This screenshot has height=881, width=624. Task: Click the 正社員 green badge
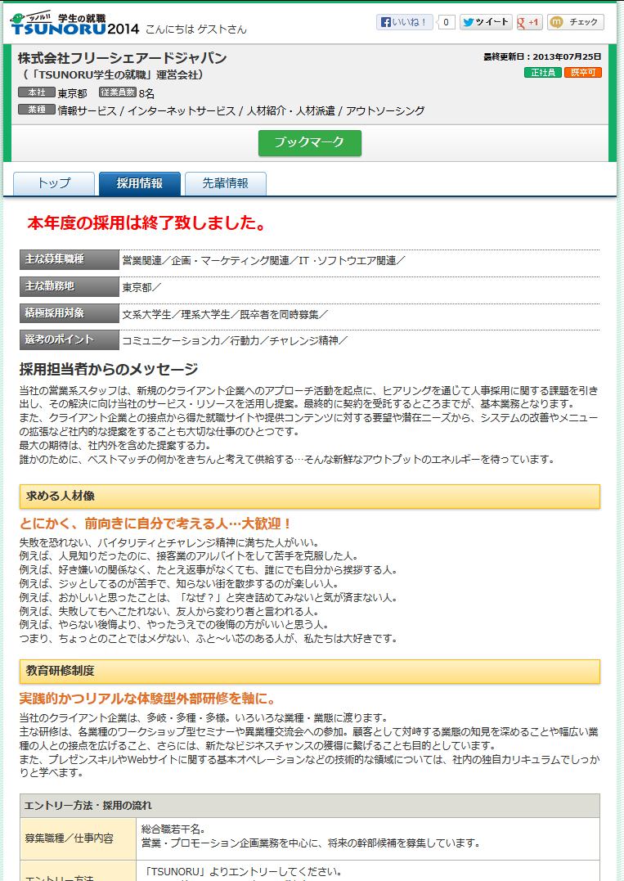542,73
